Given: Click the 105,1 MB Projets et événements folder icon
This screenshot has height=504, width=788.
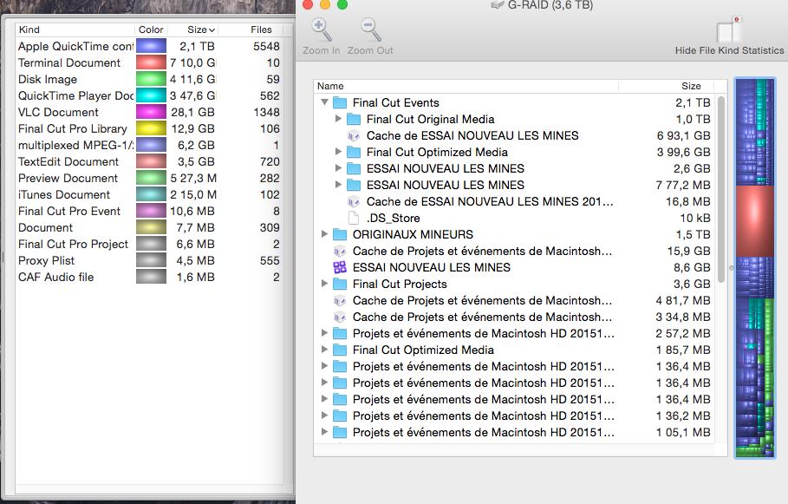Looking at the screenshot, I should (340, 433).
